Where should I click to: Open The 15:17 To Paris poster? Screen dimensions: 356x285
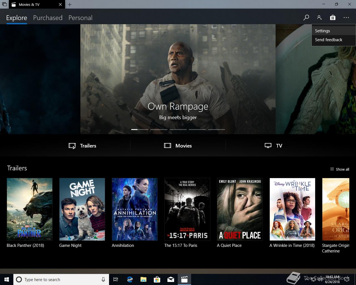coord(187,209)
